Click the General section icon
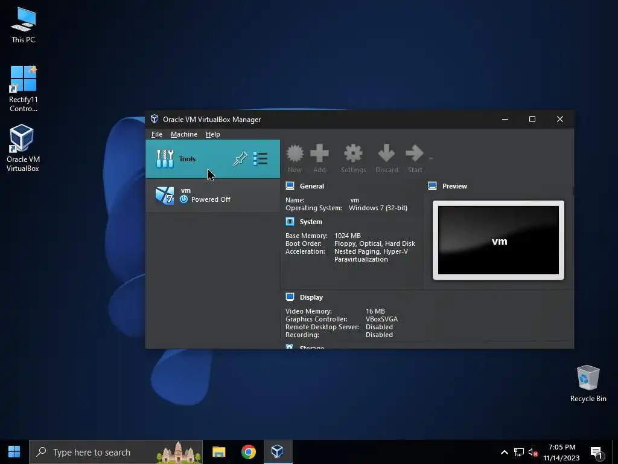The height and width of the screenshot is (464, 618). coord(290,186)
